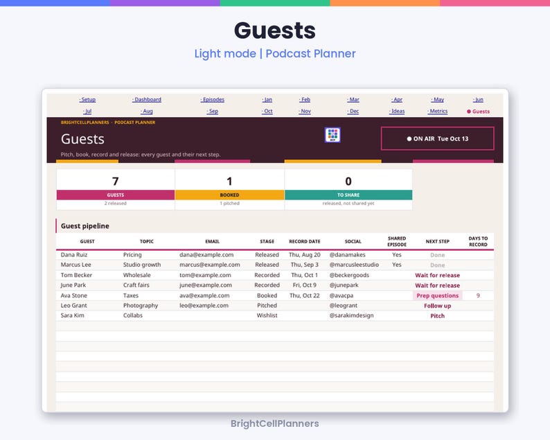The width and height of the screenshot is (550, 440).
Task: Select the active Guests tab
Action: point(478,112)
